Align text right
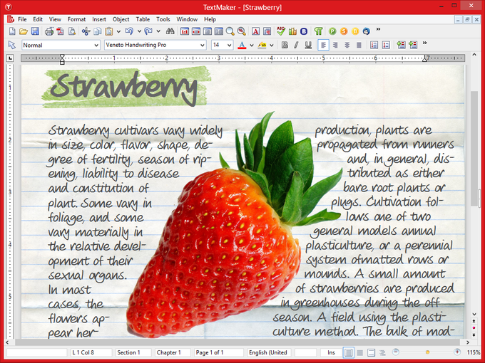 335,45
